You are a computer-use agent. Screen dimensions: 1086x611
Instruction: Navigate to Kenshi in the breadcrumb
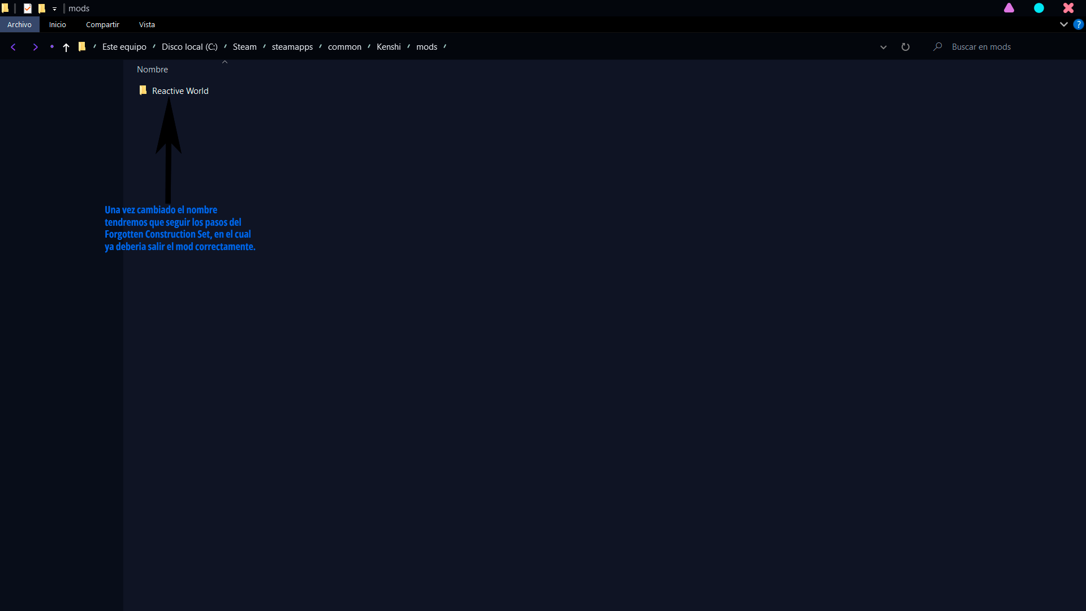[x=388, y=47]
